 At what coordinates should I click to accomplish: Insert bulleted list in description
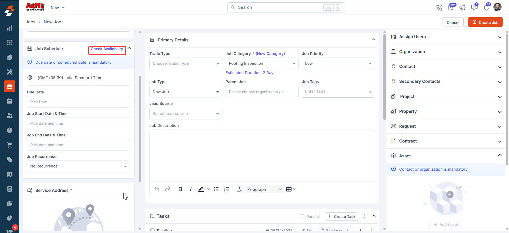click(216, 189)
